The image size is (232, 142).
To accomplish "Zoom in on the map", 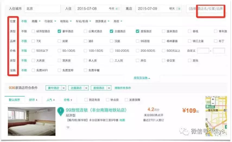I will (x=213, y=99).
